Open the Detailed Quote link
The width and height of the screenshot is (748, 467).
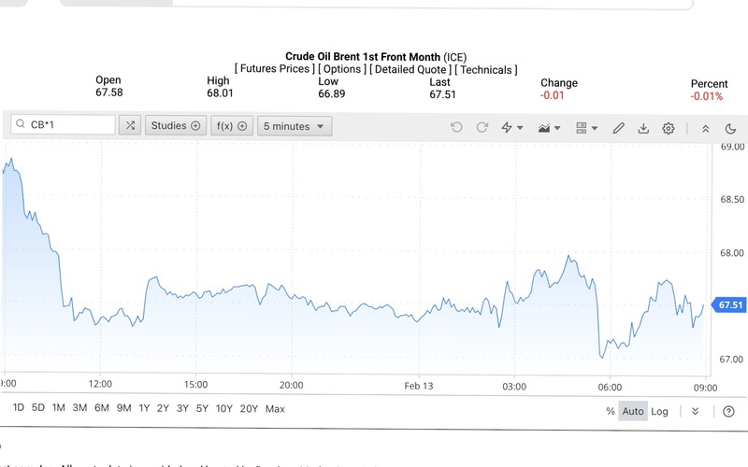coord(411,69)
